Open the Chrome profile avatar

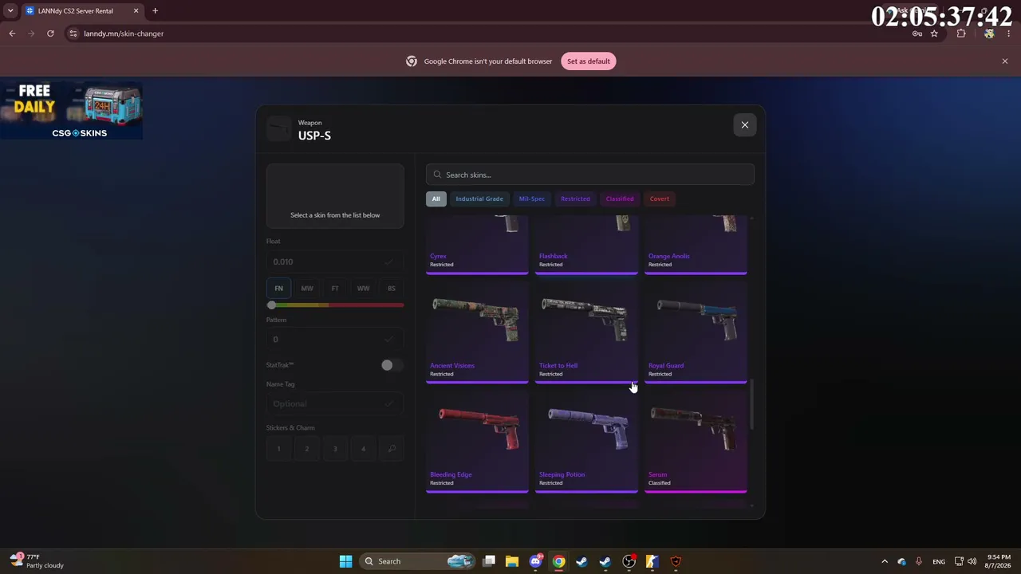989,33
